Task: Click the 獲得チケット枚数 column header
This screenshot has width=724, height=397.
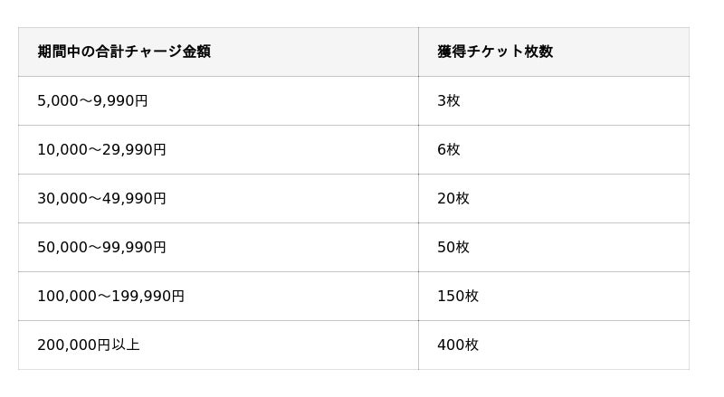Action: click(495, 52)
